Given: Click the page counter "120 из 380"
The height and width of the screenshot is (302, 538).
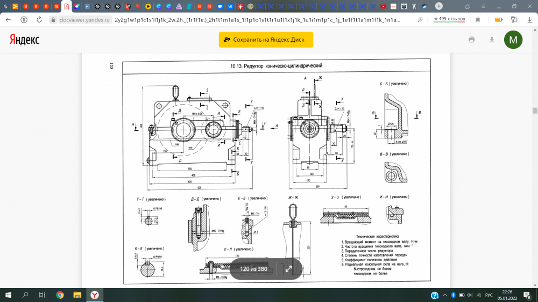Looking at the screenshot, I should pyautogui.click(x=253, y=269).
